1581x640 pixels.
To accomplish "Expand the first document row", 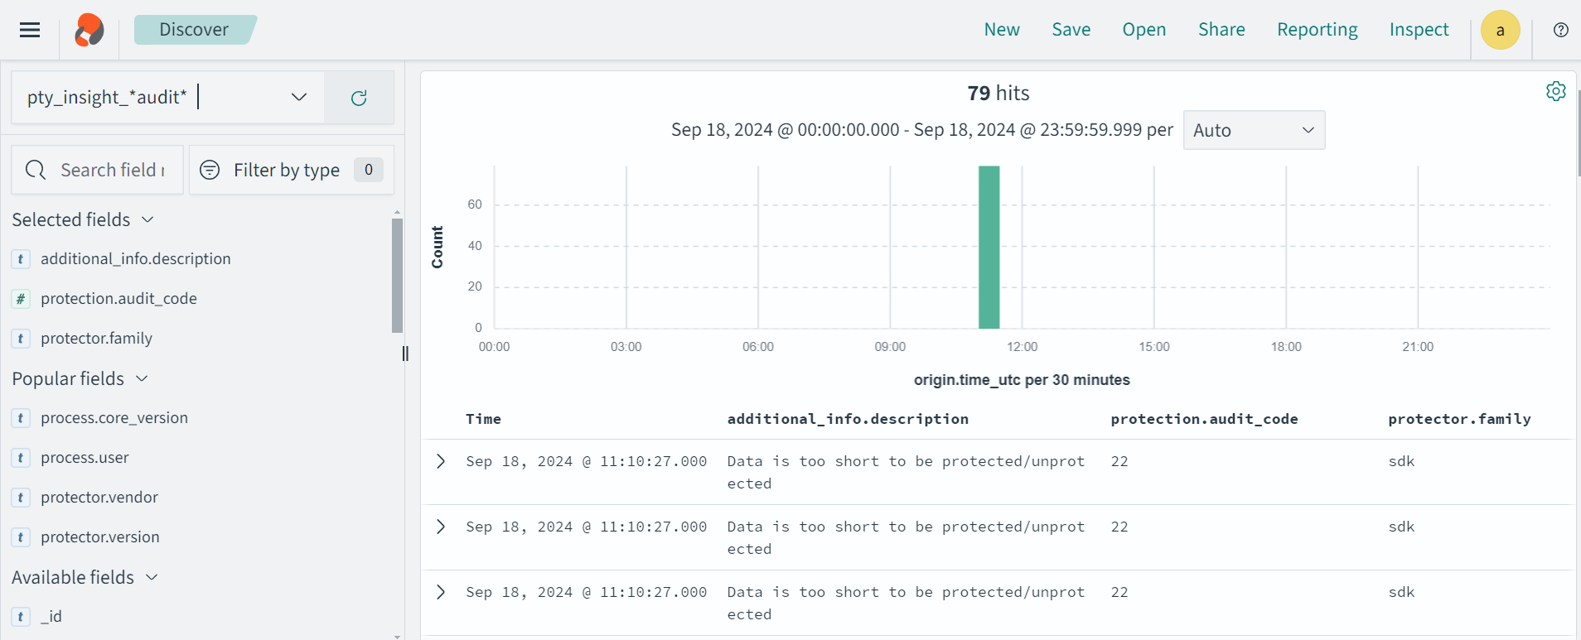I will point(441,461).
